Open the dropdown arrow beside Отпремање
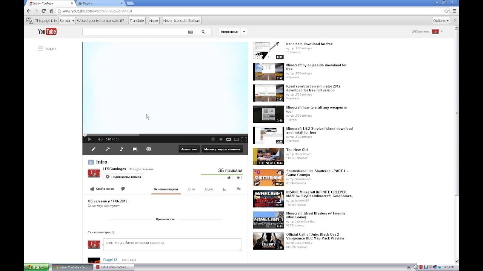The width and height of the screenshot is (483, 271). click(244, 32)
